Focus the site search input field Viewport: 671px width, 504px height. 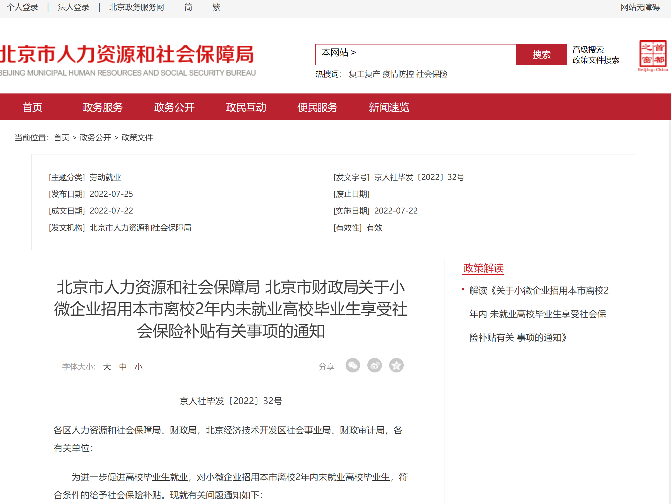[x=415, y=54]
